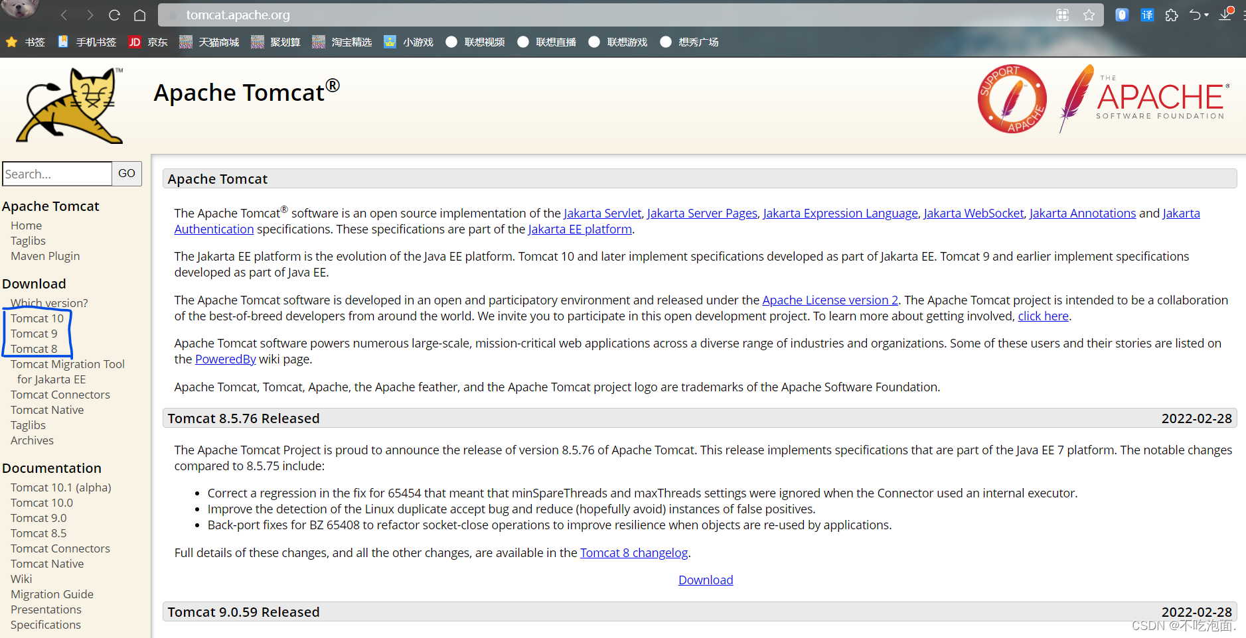Open Home in the sidebar
1246x638 pixels.
[x=26, y=225]
